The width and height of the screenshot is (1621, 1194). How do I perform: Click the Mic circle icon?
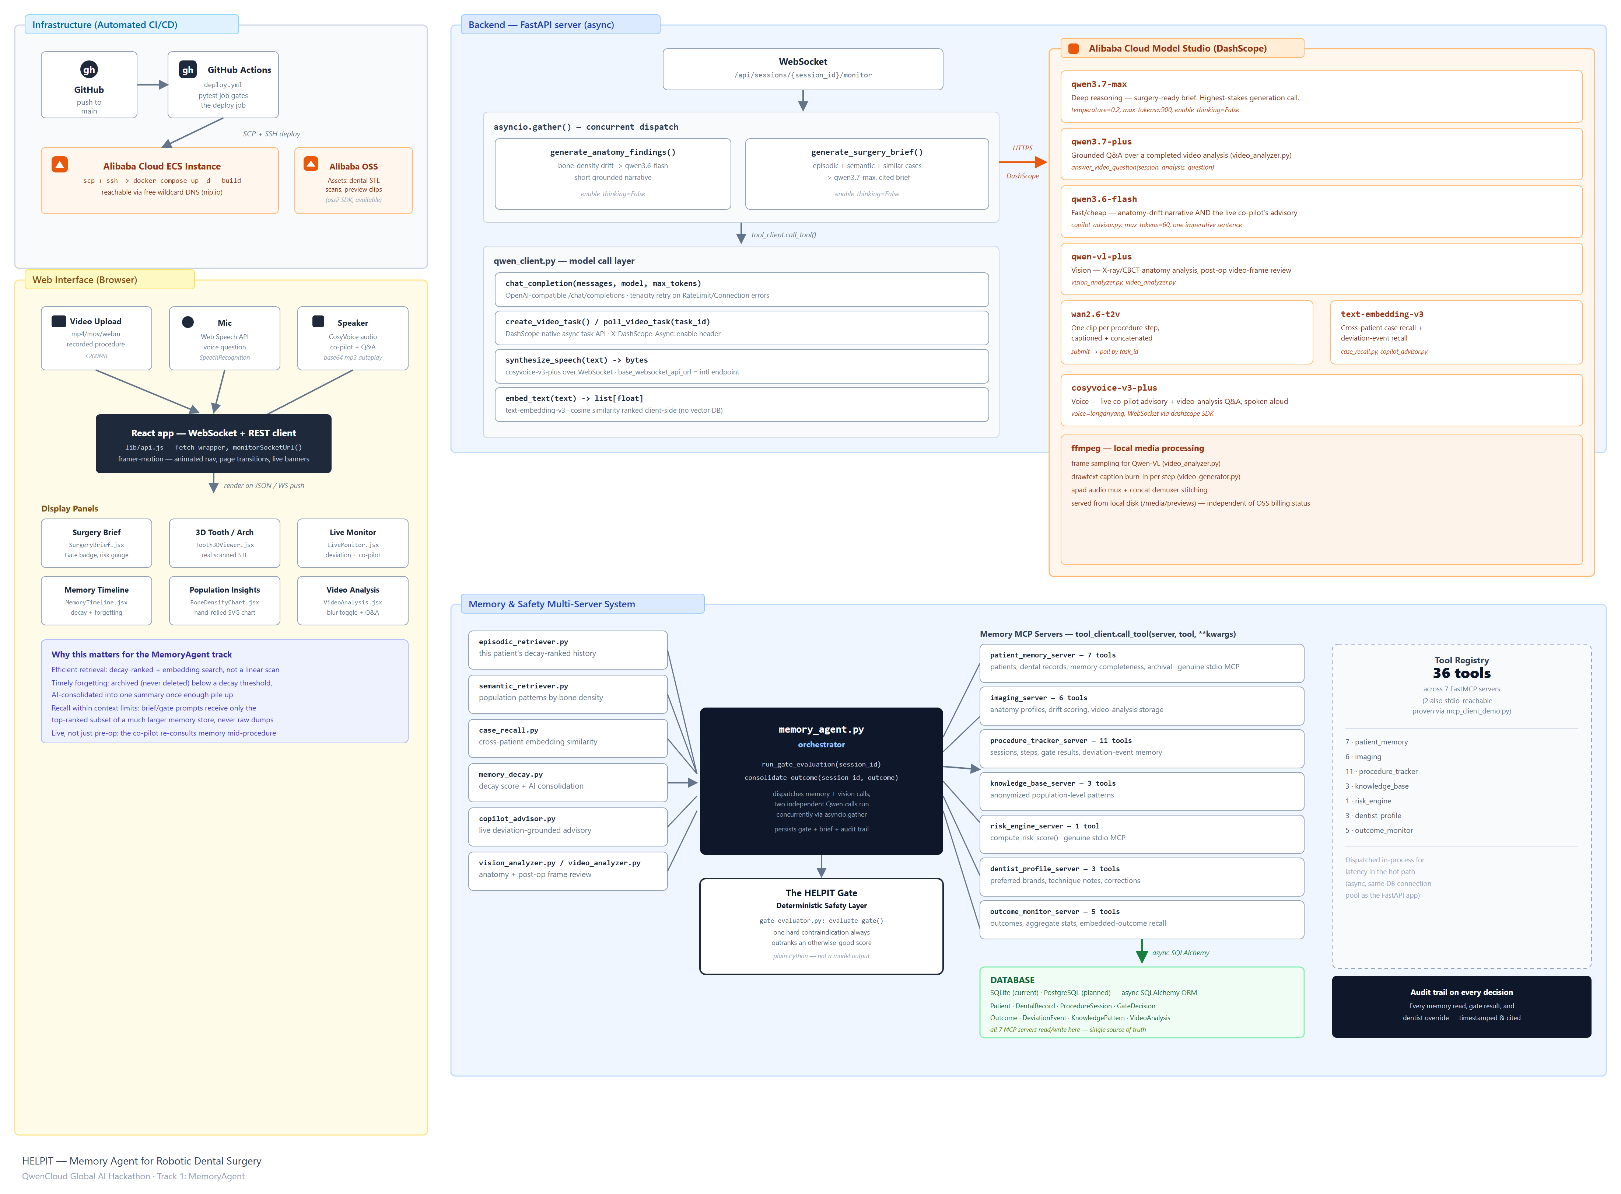tap(188, 322)
